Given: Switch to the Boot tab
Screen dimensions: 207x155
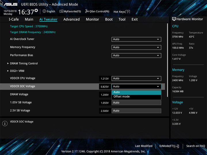Looking at the screenshot, I should coord(109,20).
